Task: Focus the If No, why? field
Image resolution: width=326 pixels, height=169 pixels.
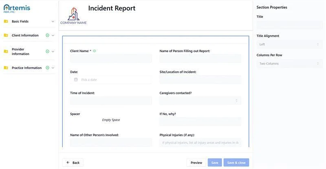Action: [200, 122]
